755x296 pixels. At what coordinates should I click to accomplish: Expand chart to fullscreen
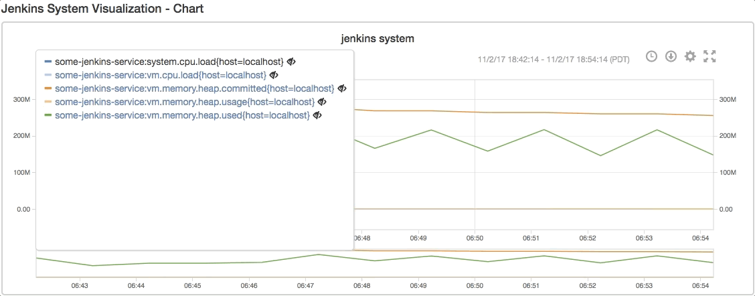tap(709, 56)
